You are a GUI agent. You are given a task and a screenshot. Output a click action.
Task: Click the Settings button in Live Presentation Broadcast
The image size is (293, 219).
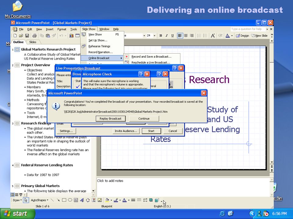[66, 131]
